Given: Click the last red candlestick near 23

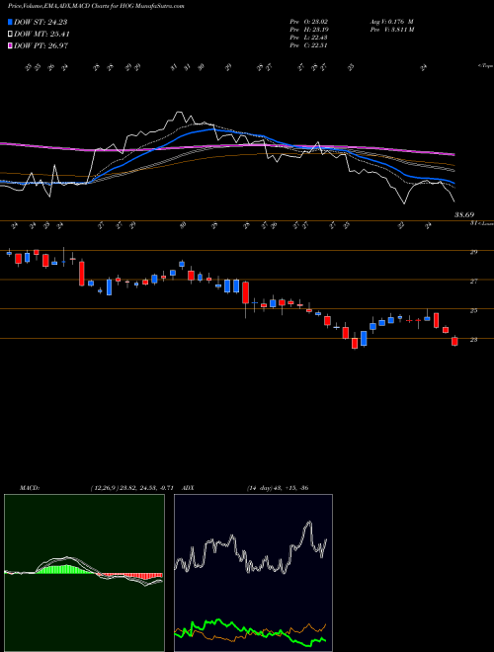Looking at the screenshot, I should point(454,341).
